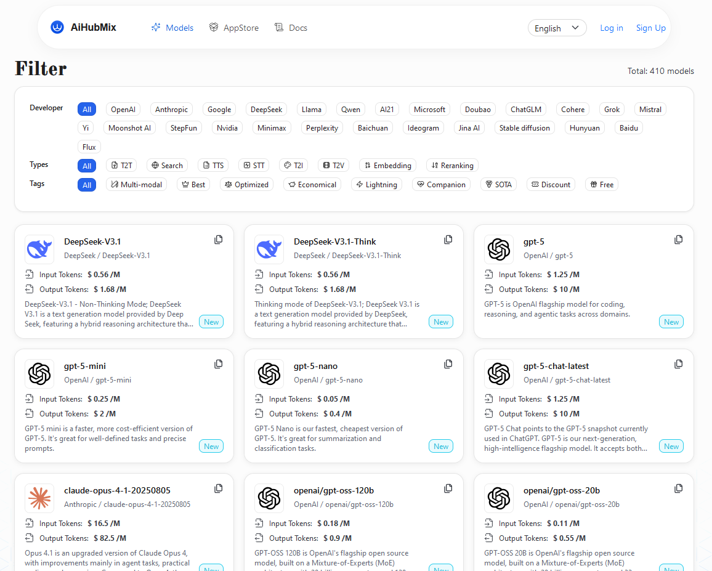Image resolution: width=712 pixels, height=571 pixels.
Task: Filter developers by DeepSeek
Action: pos(267,110)
